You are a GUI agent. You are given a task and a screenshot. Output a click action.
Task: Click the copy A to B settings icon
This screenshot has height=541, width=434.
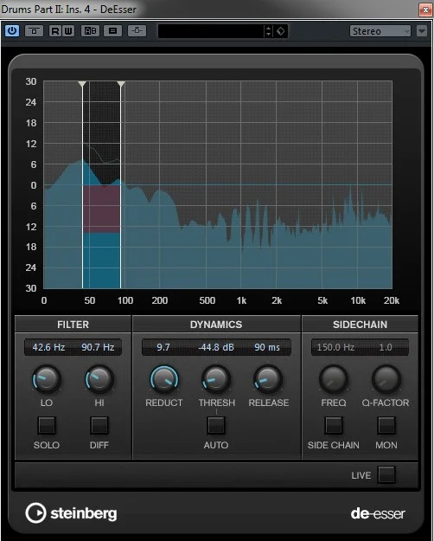coord(112,31)
